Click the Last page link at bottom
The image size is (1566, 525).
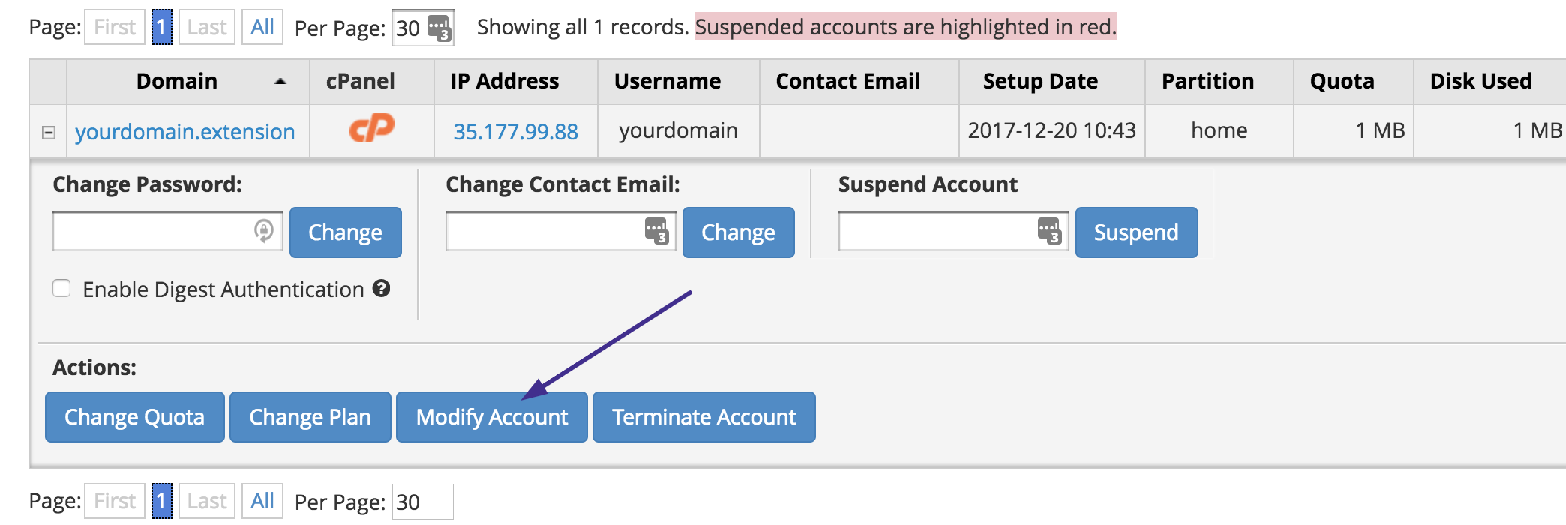(207, 500)
